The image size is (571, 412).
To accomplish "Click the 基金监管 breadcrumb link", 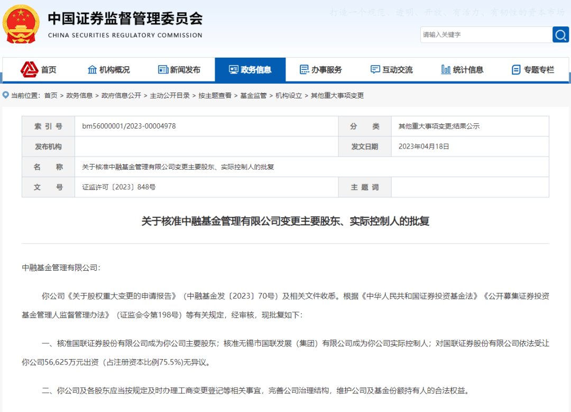I will click(x=253, y=96).
